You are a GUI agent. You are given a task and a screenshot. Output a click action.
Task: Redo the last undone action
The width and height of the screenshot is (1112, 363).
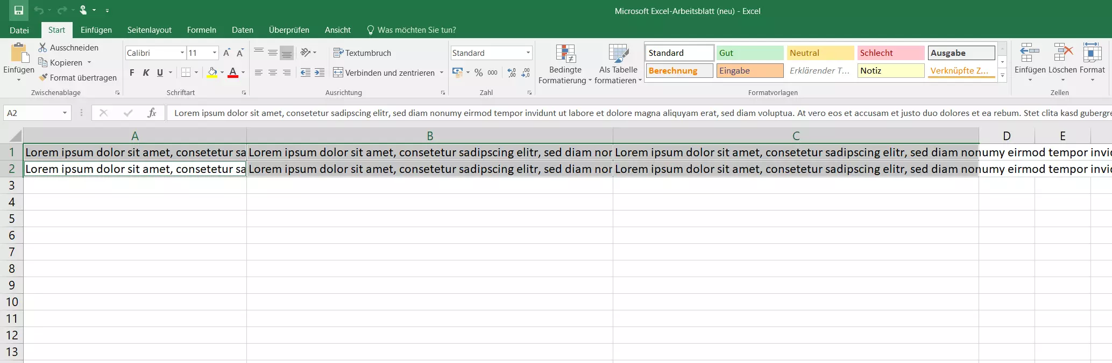point(62,10)
